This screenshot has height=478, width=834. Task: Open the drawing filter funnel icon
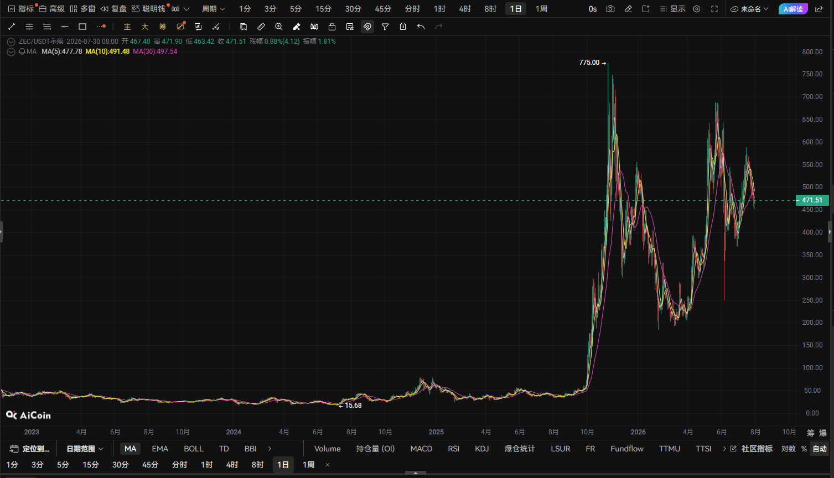click(385, 27)
